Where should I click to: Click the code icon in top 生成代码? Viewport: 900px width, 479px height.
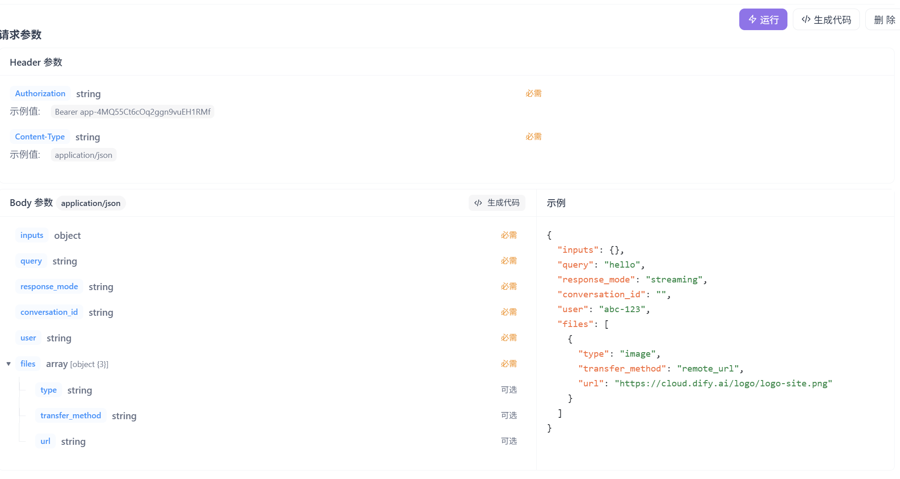pos(806,19)
